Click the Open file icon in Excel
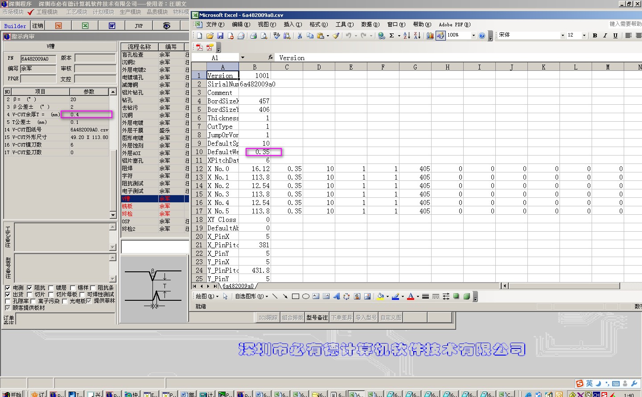Screen dimensions: 642x397 (x=210, y=36)
